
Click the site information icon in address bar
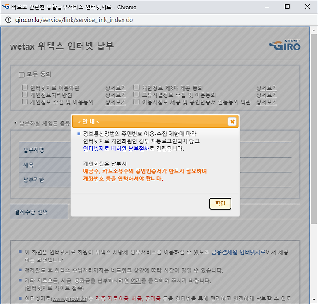coord(8,20)
